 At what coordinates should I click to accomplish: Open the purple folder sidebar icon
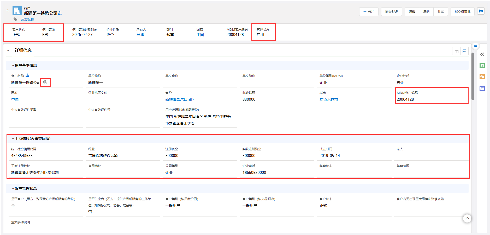click(482, 88)
